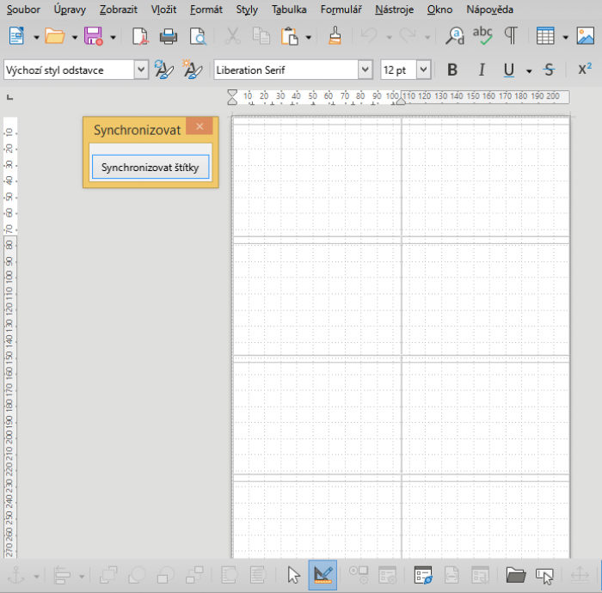Expand the insert table dropdown arrow
This screenshot has width=602, height=593.
565,37
